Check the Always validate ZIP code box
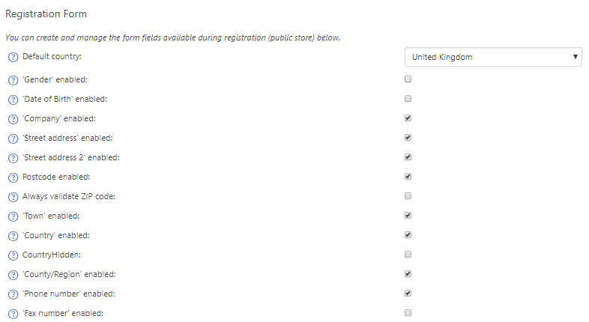Image resolution: width=589 pixels, height=322 pixels. click(408, 196)
